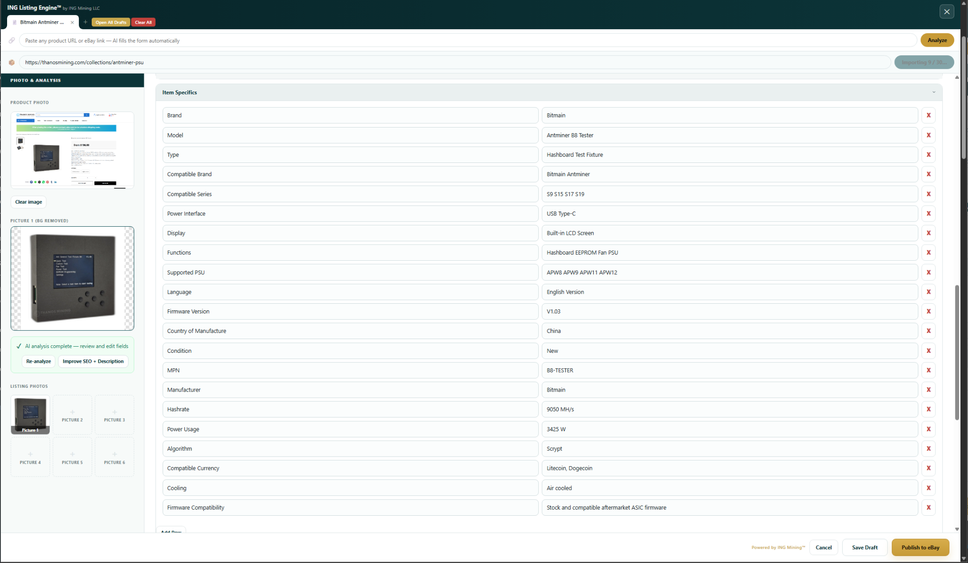
Task: Select the Picture 1 listing photo
Action: coord(30,415)
